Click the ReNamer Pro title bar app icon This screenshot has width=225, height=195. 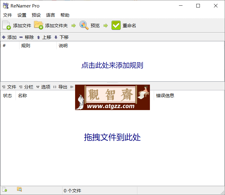pos(6,6)
